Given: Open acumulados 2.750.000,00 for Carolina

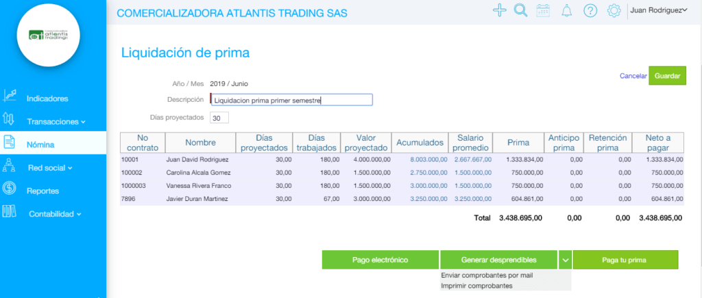Looking at the screenshot, I should point(428,173).
